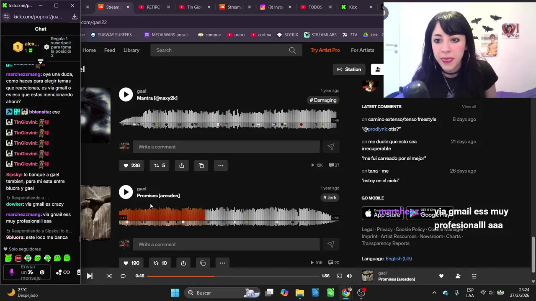Image resolution: width=536 pixels, height=301 pixels.
Task: Send comment on the Promises track
Action: (x=331, y=244)
